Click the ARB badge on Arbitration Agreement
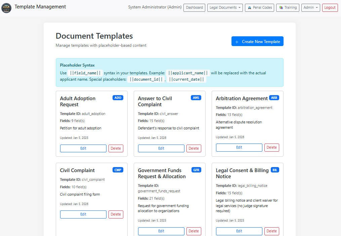The width and height of the screenshot is (341, 236). click(274, 98)
